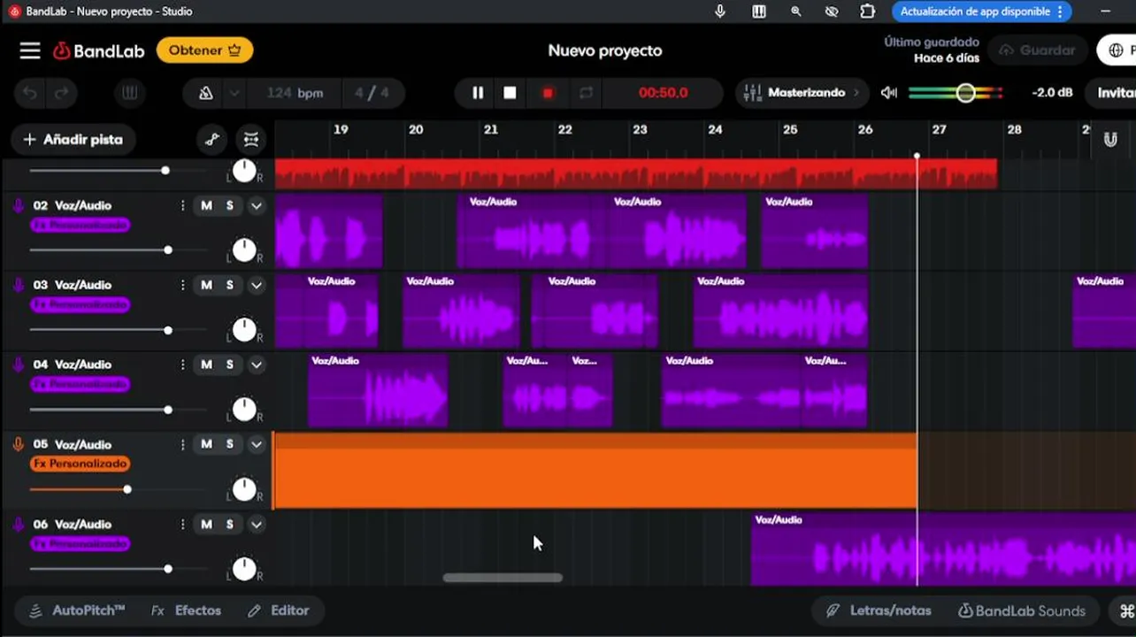Click the microphone icon of track 05
1136x637 pixels.
pos(18,444)
